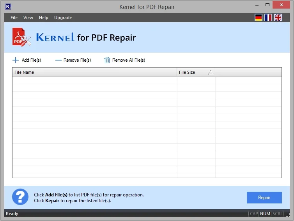This screenshot has height=221, width=294.
Task: Open the Upgrade menu
Action: (x=63, y=18)
